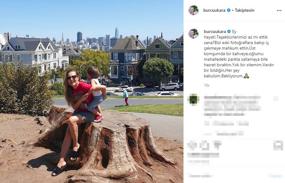Open the burcuukara username link in the caption
The width and height of the screenshot is (285, 183).
(215, 31)
